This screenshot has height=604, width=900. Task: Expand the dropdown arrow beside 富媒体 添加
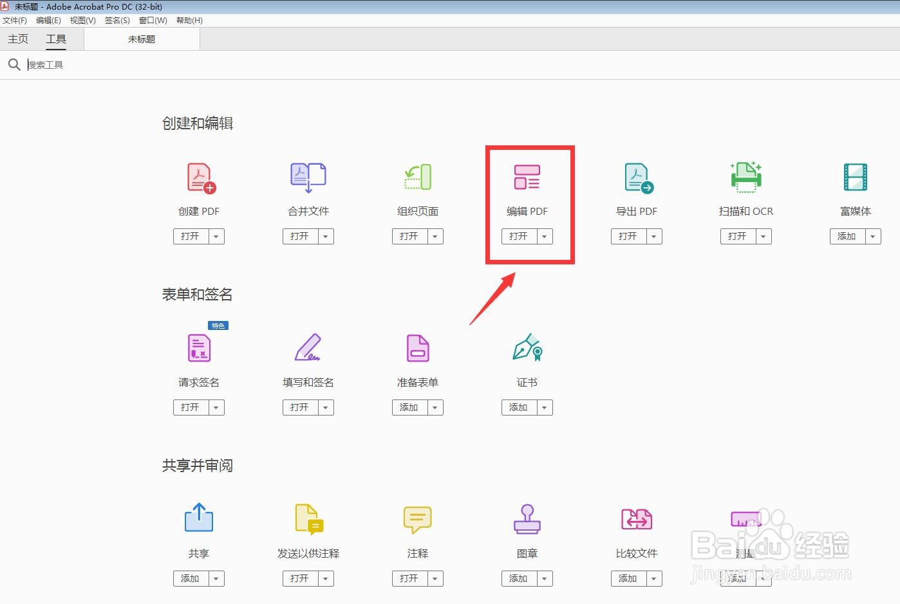click(x=873, y=236)
